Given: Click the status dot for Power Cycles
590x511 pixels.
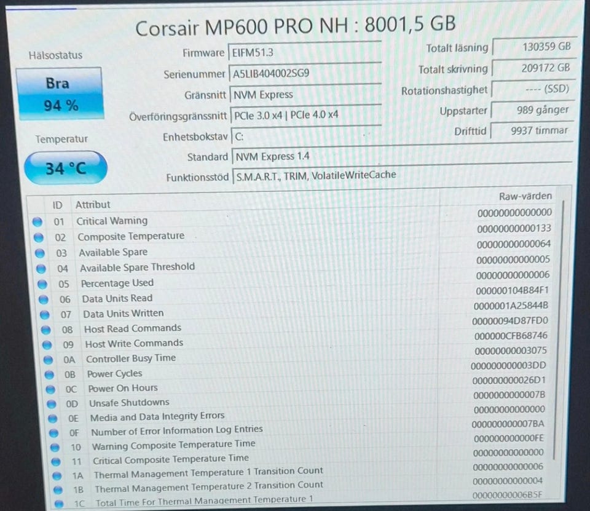Looking at the screenshot, I should [x=49, y=374].
